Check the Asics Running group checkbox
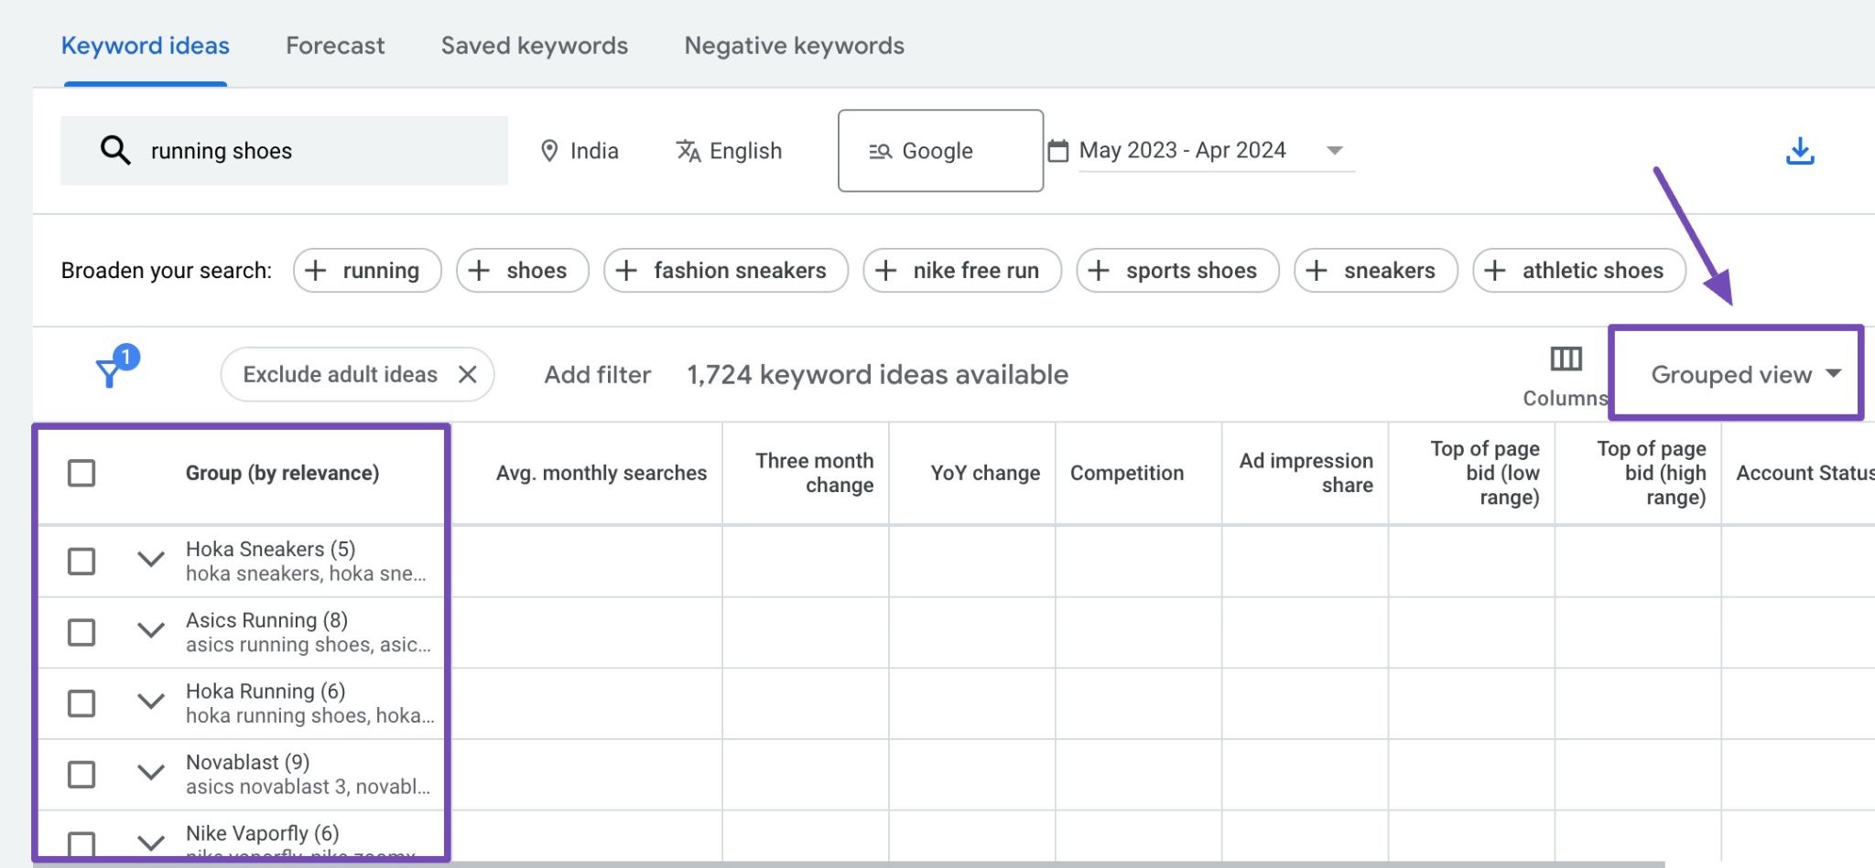Image resolution: width=1875 pixels, height=868 pixels. [81, 632]
